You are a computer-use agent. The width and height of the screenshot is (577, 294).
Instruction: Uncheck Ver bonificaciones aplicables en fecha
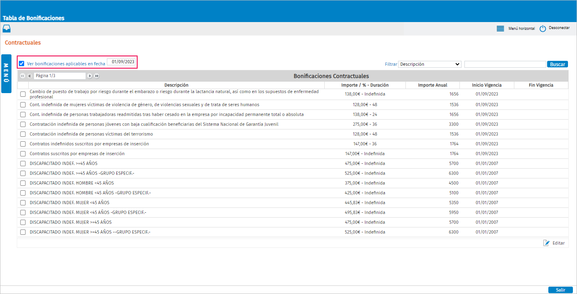[22, 63]
